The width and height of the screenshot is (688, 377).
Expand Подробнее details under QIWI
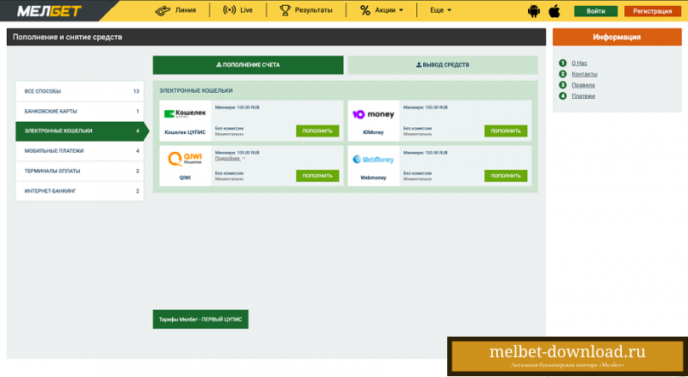[x=230, y=158]
